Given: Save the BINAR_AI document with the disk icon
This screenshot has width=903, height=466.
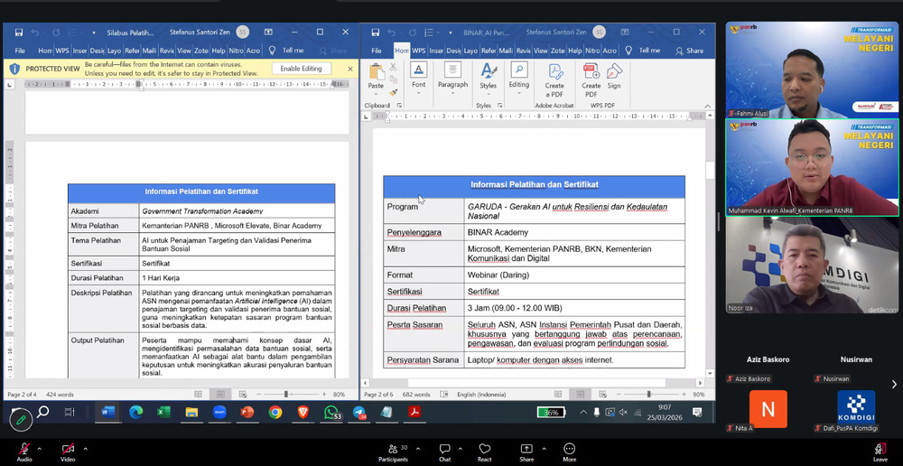Looking at the screenshot, I should [x=375, y=32].
